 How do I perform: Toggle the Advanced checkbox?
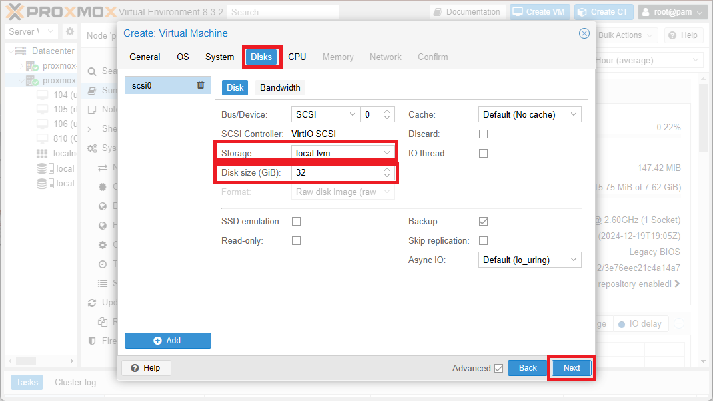tap(499, 368)
